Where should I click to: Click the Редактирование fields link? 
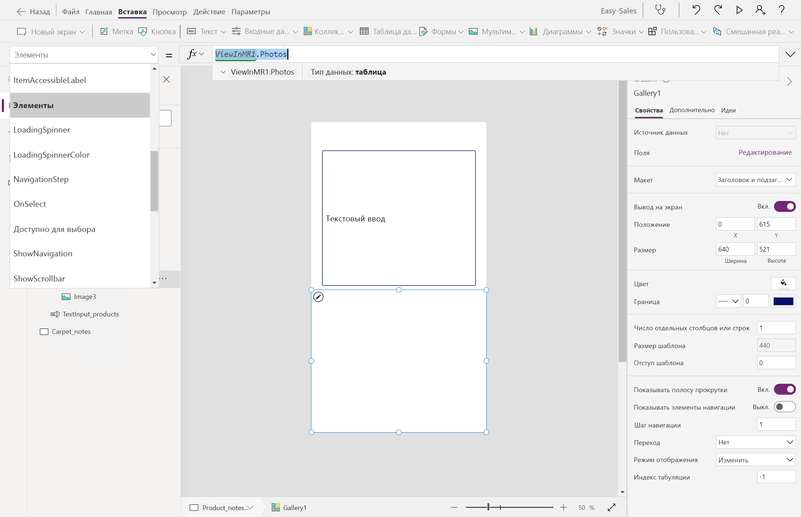tap(765, 152)
